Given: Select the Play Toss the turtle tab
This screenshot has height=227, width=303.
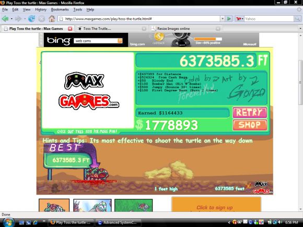Looking at the screenshot, I should point(37,29).
